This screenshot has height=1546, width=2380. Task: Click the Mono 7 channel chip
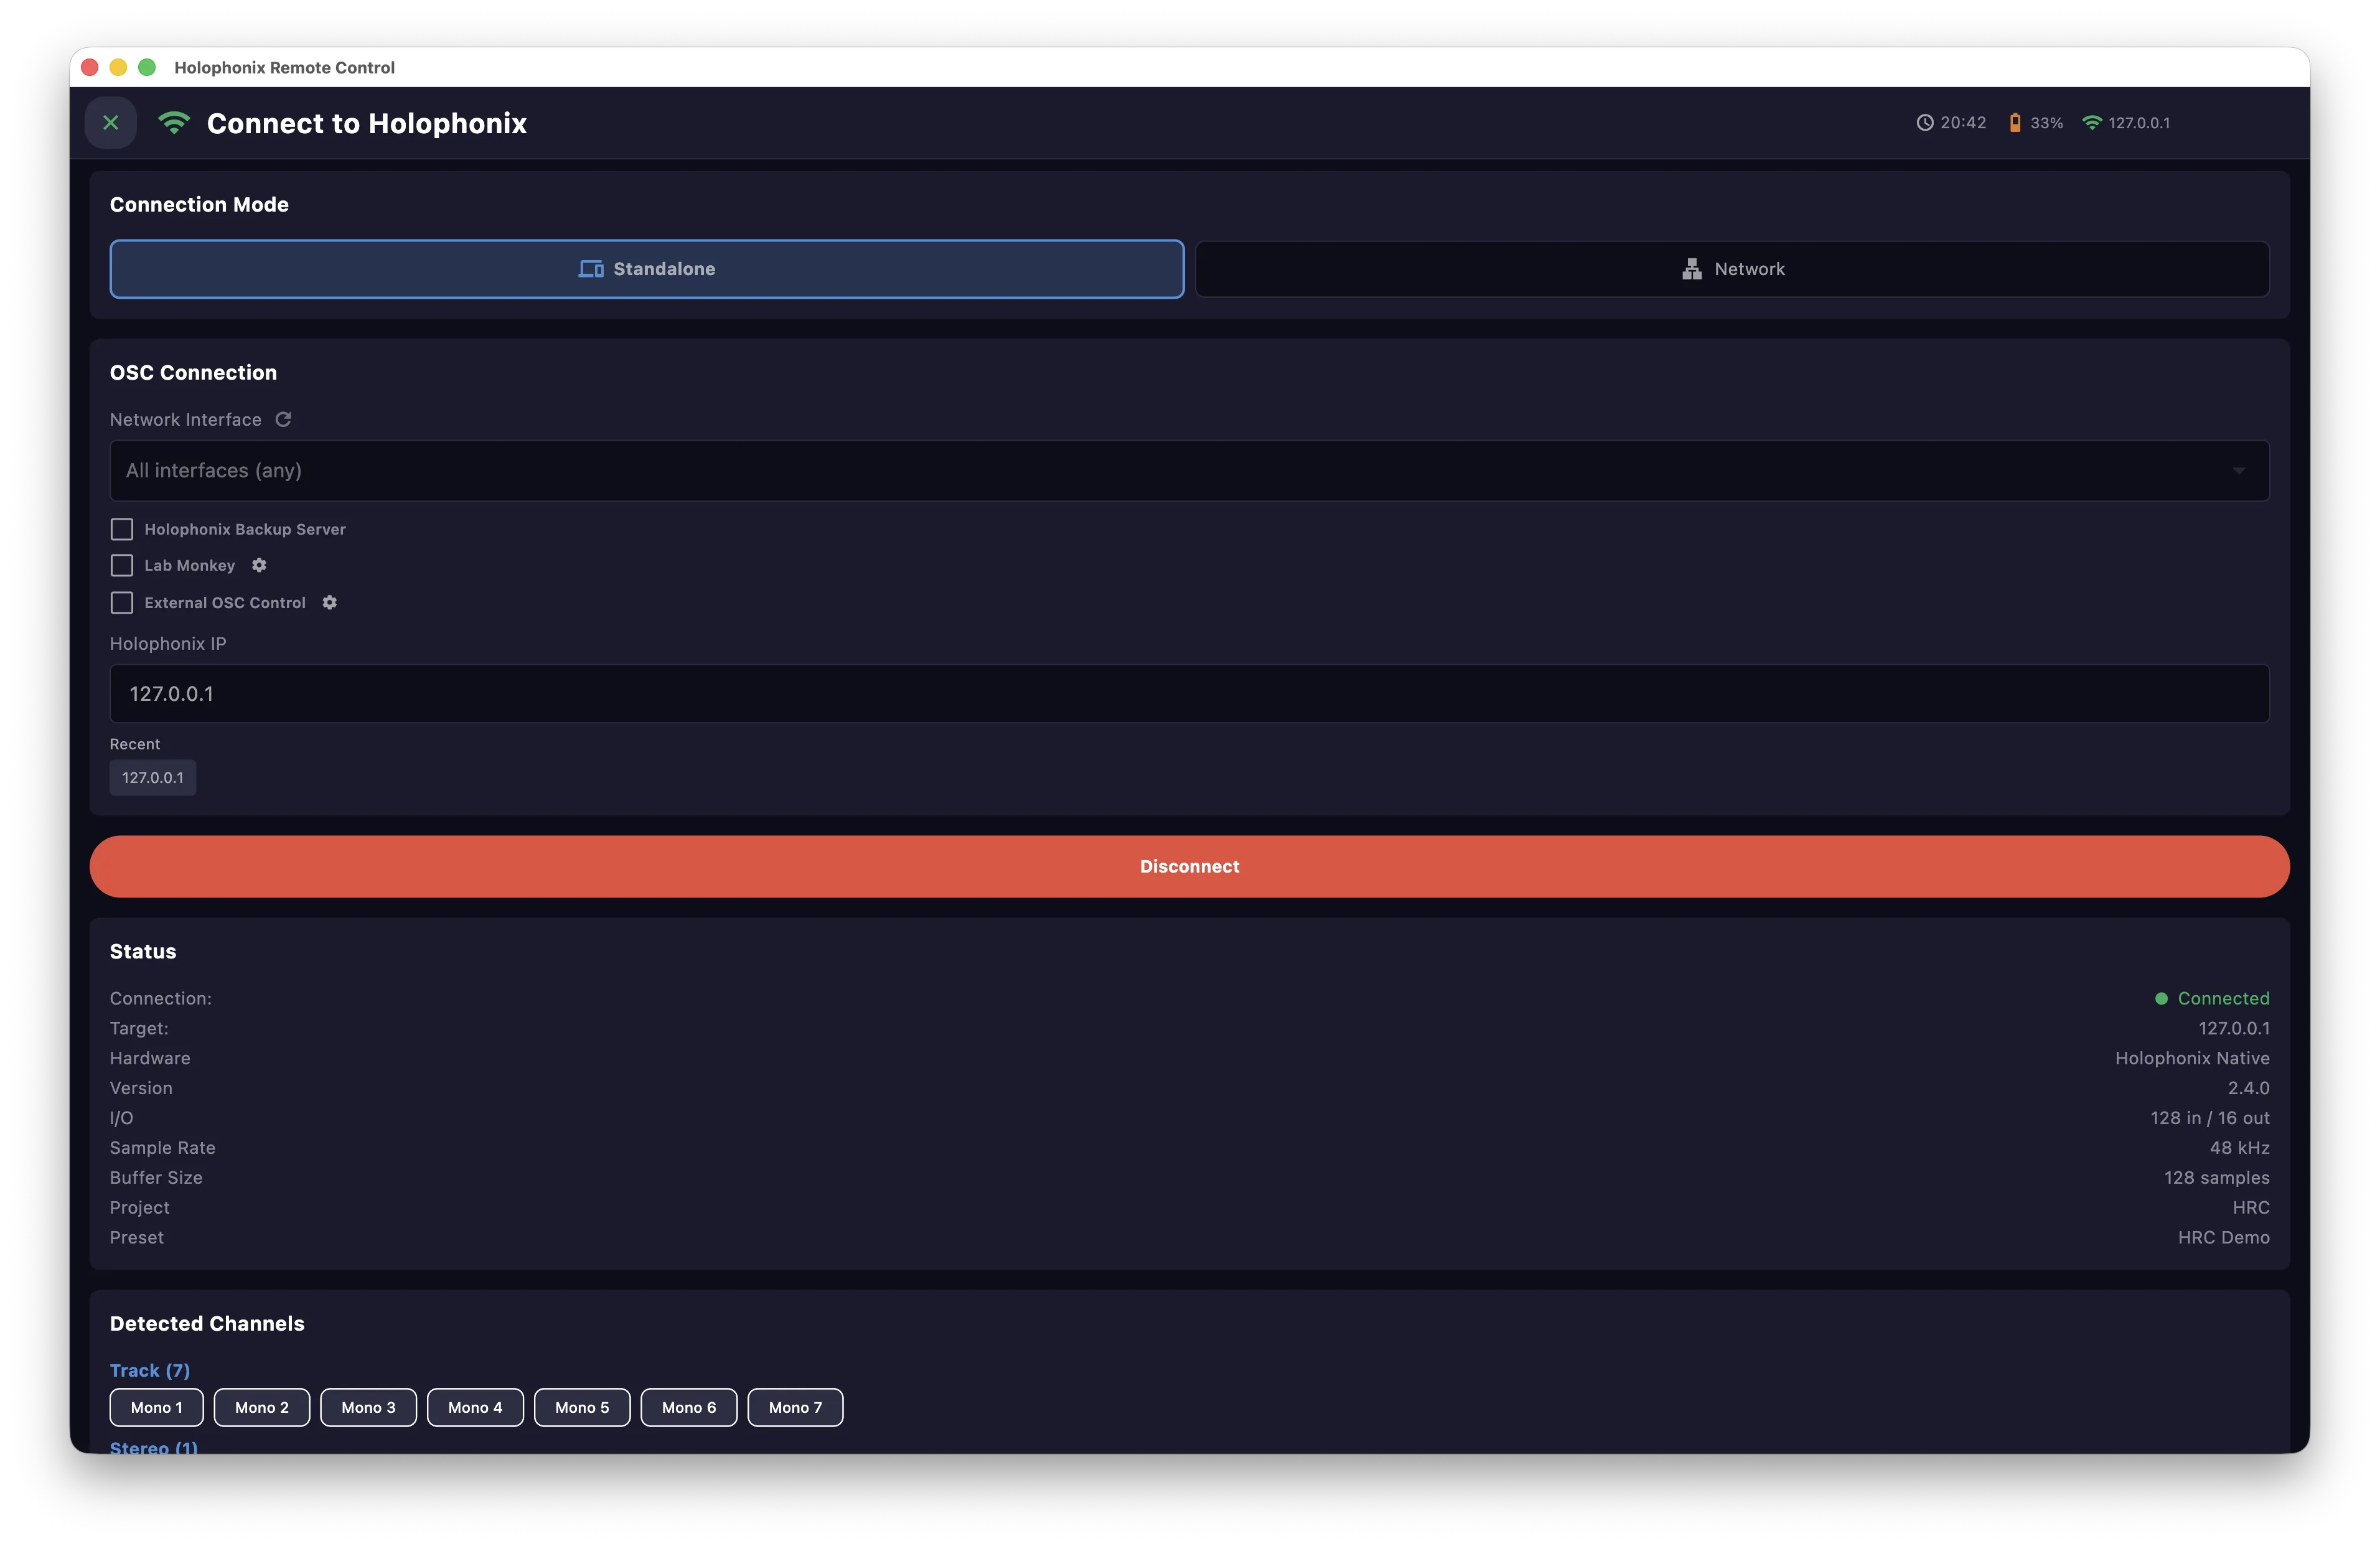click(795, 1407)
